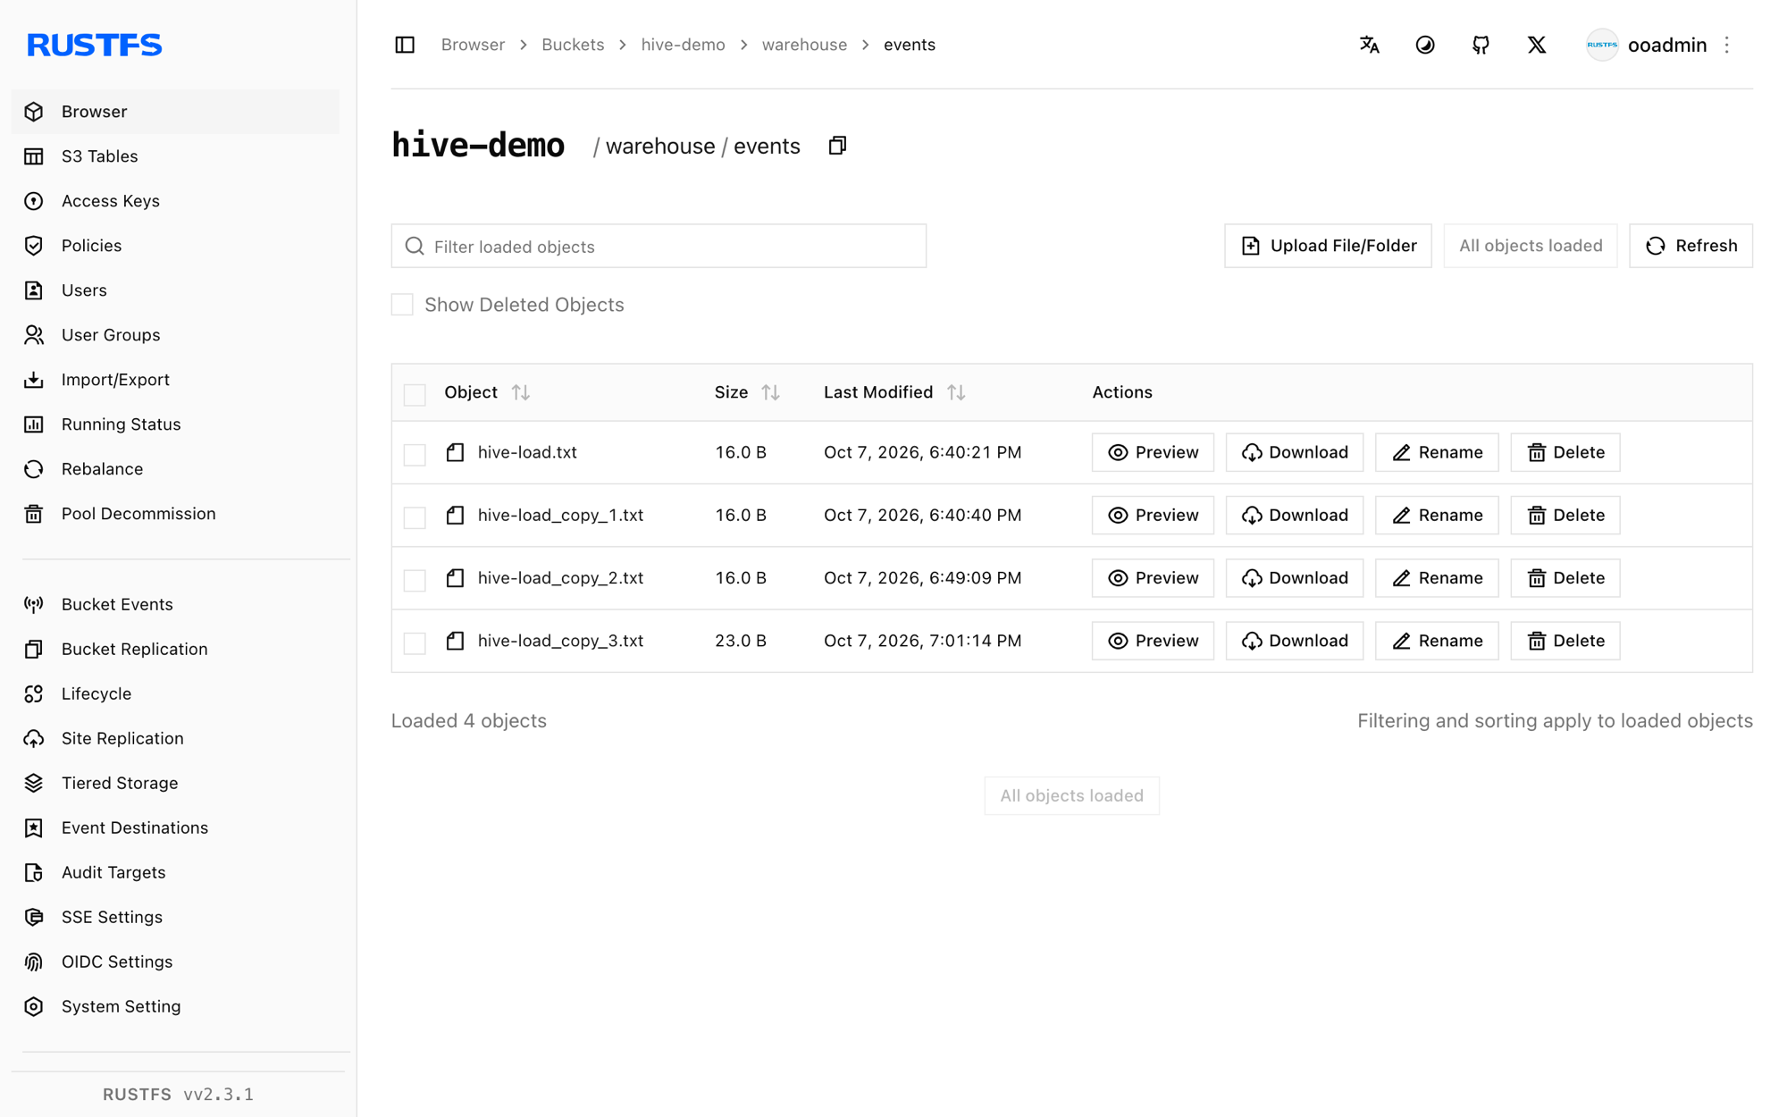Image resolution: width=1787 pixels, height=1117 pixels.
Task: Click warehouse breadcrumb link
Action: [804, 45]
